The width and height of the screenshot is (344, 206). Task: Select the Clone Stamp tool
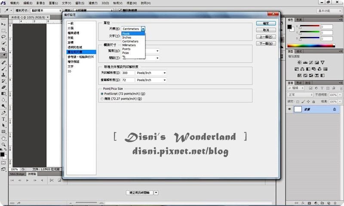(x=3, y=75)
